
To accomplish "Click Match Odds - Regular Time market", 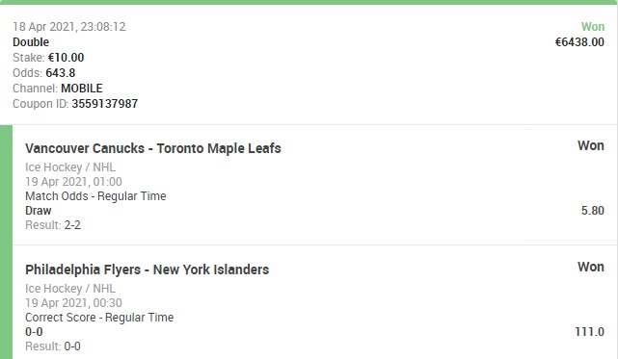I will click(x=95, y=196).
